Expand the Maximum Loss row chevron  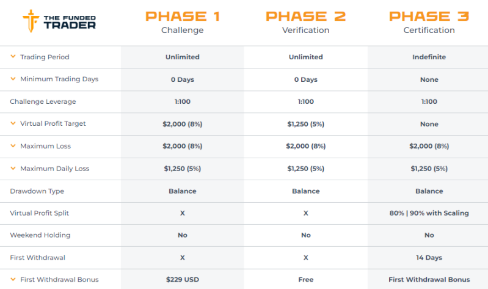pos(13,146)
